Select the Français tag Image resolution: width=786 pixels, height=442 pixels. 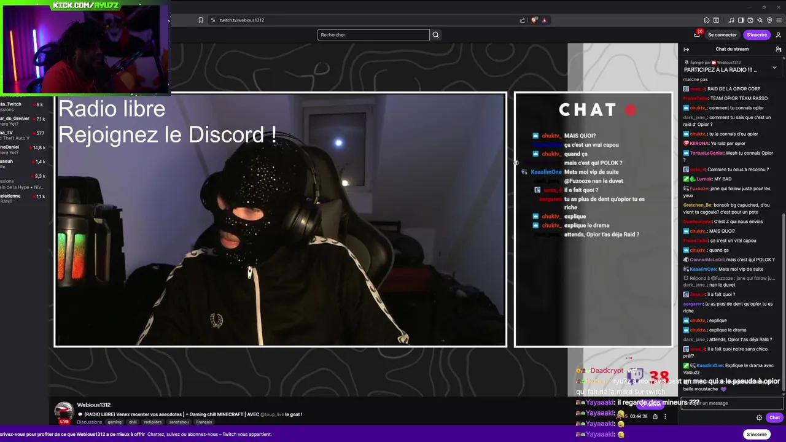tap(204, 422)
